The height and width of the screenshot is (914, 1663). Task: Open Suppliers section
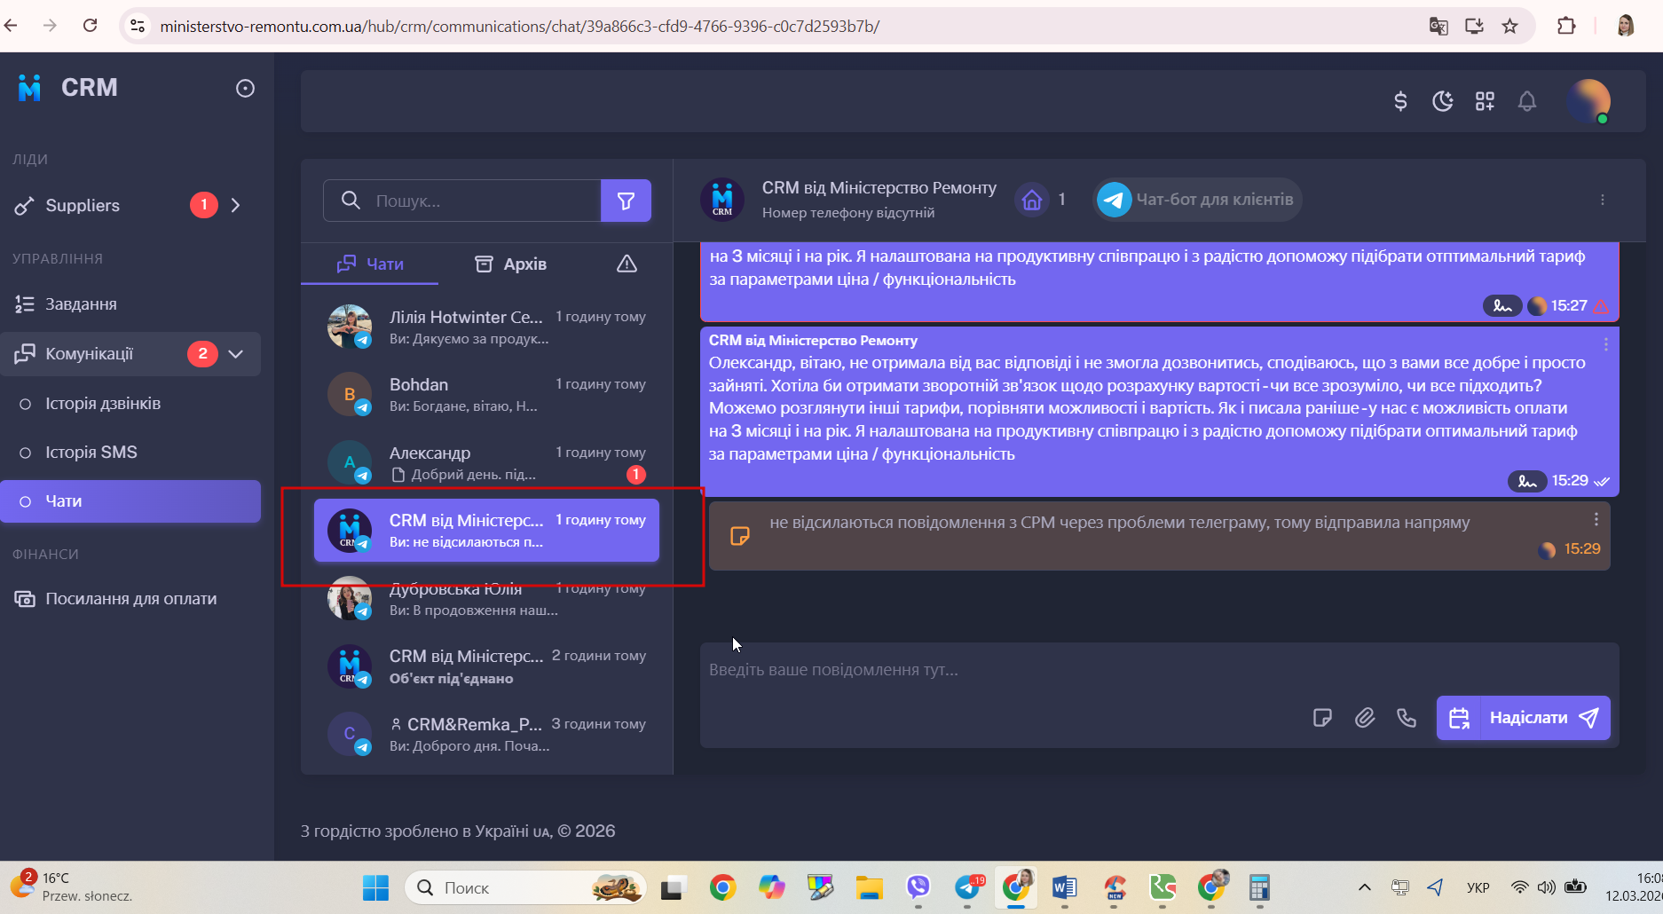click(x=83, y=206)
